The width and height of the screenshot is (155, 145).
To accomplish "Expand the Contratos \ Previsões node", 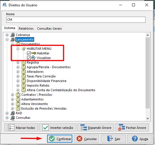I will [x=12, y=95].
